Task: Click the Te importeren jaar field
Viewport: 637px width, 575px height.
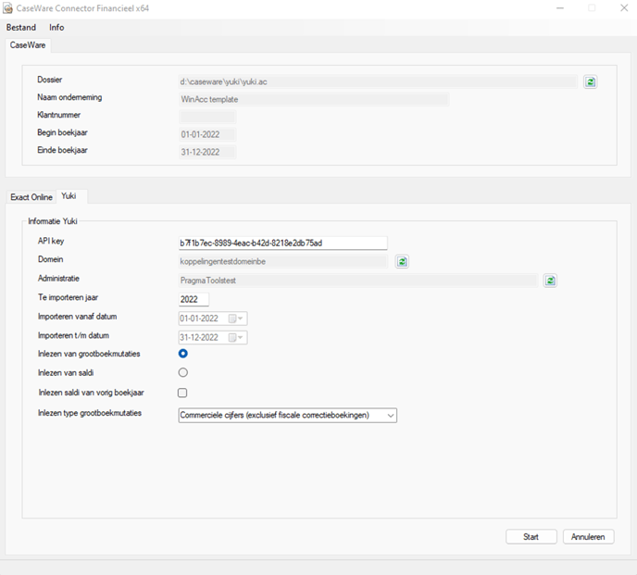Action: (x=194, y=299)
